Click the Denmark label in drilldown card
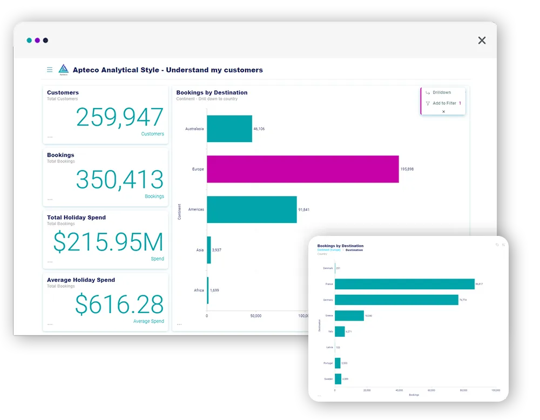 328,268
